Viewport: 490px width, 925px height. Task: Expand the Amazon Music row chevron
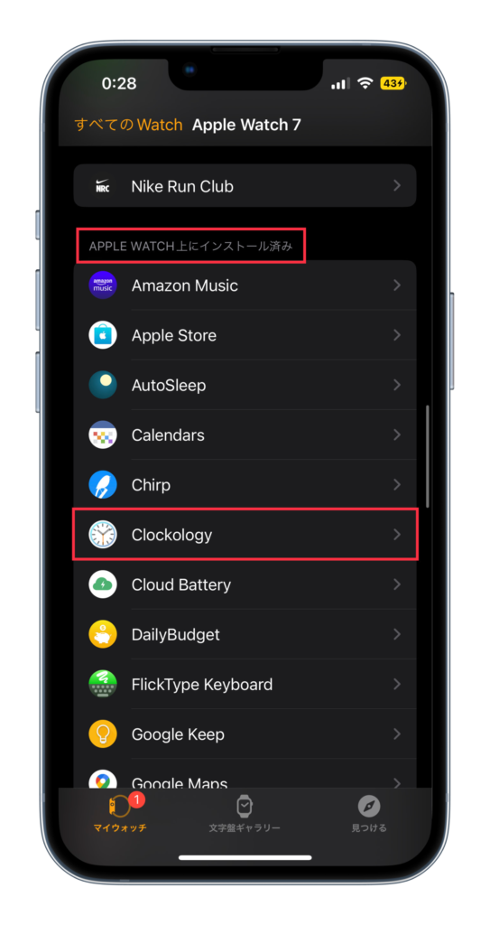click(397, 285)
